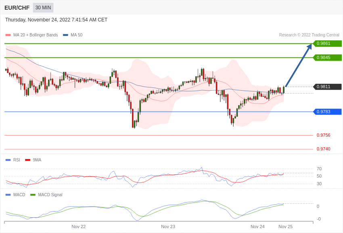Screen dimensions: 343x233
Task: Click the 0.9811 current price tag
Action: coord(328,87)
